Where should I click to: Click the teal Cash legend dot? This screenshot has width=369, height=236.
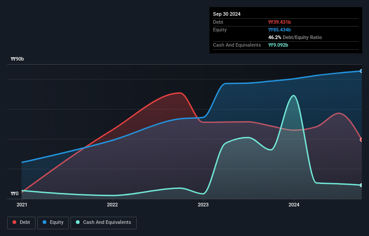click(78, 222)
